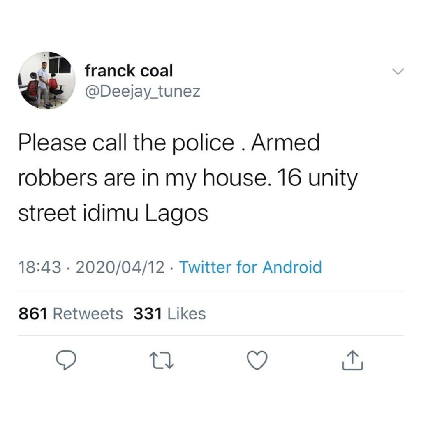Click the display name franck coal

click(x=129, y=71)
